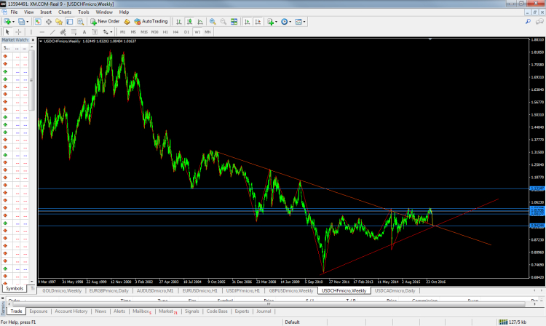
Task: Select the Symbols tab in Market Watch
Action: pyautogui.click(x=15, y=288)
